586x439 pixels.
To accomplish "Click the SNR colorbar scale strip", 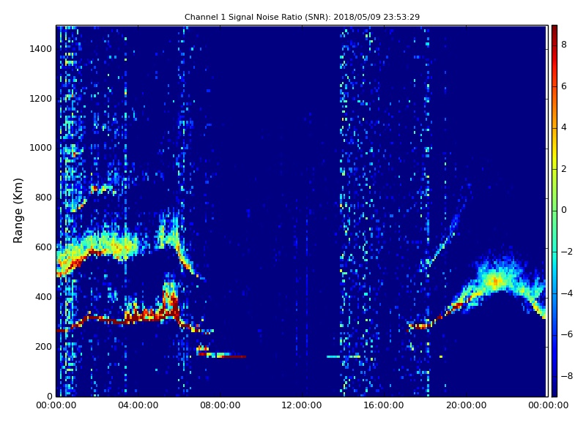I will tap(555, 211).
